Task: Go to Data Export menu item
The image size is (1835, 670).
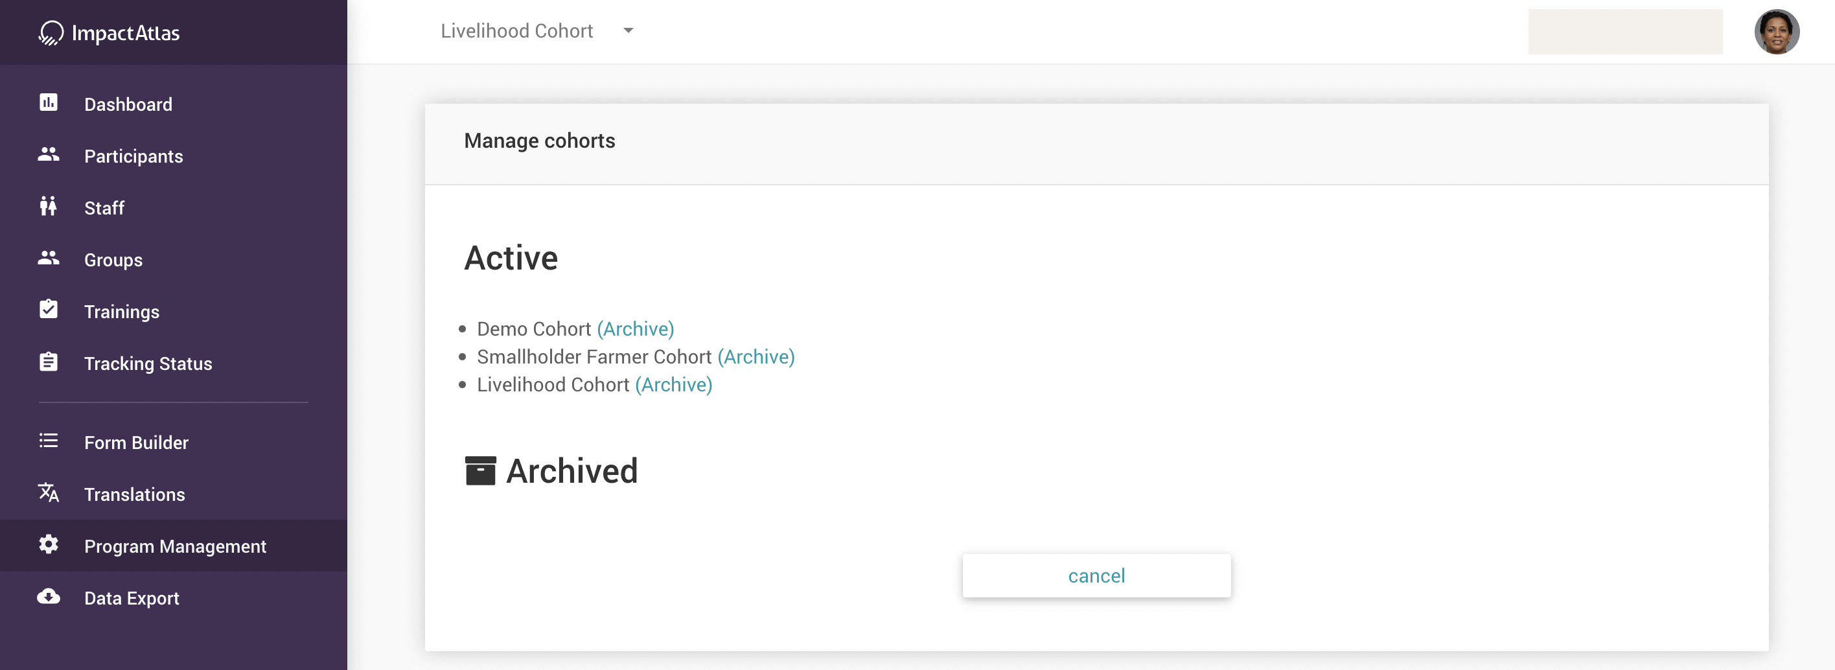Action: 132,598
